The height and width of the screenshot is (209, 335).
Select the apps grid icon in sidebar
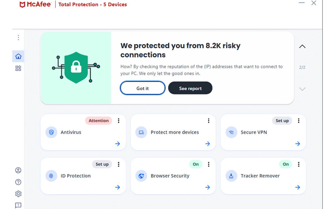[x=18, y=68]
